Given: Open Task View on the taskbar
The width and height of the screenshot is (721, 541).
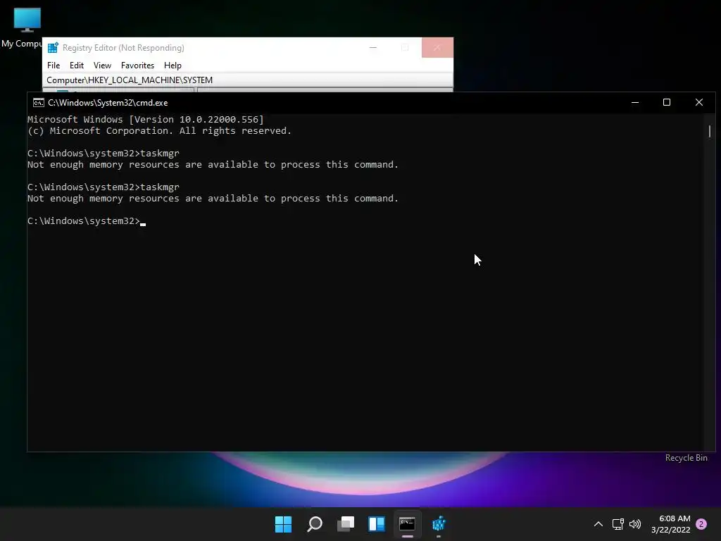Looking at the screenshot, I should coord(346,524).
